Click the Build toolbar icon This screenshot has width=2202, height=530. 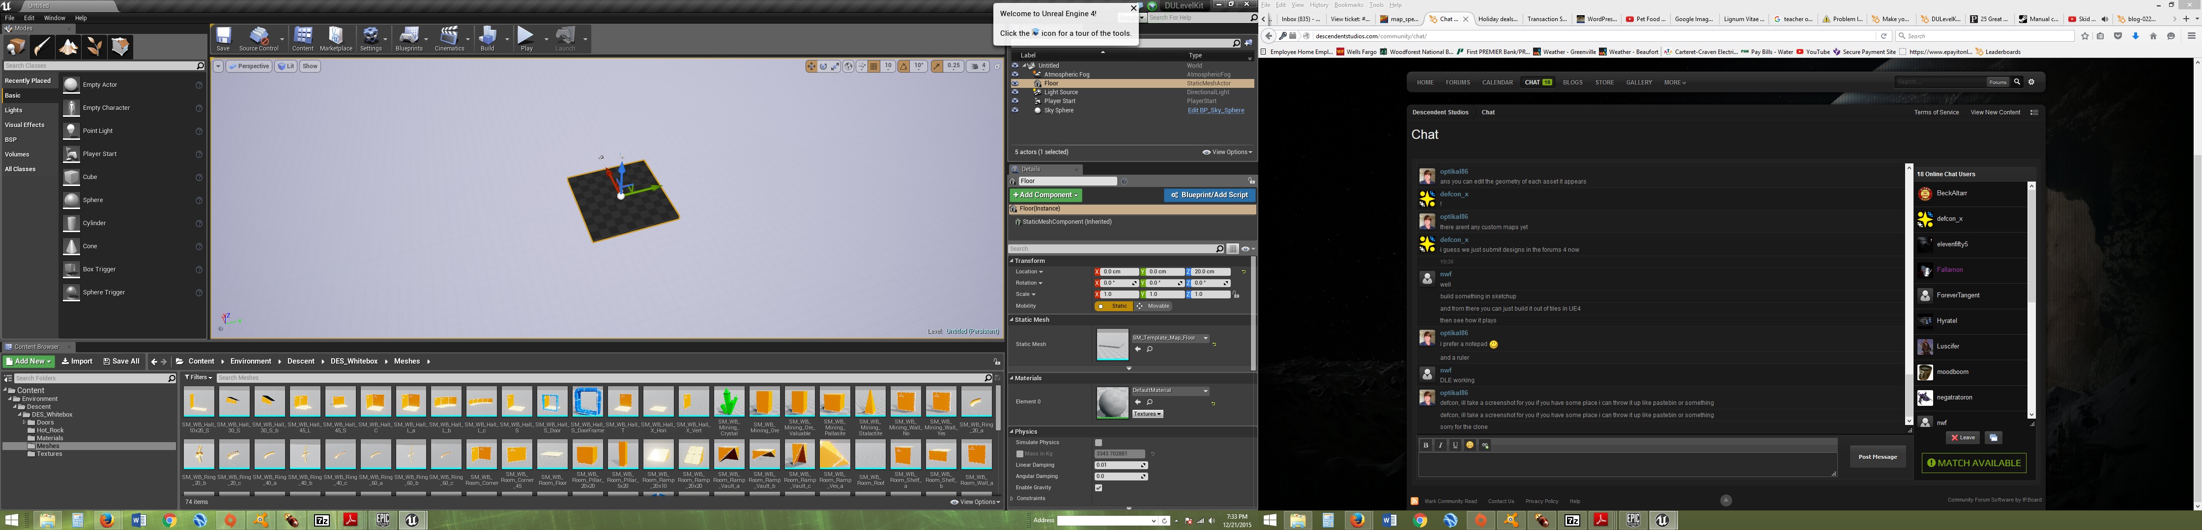[x=487, y=39]
